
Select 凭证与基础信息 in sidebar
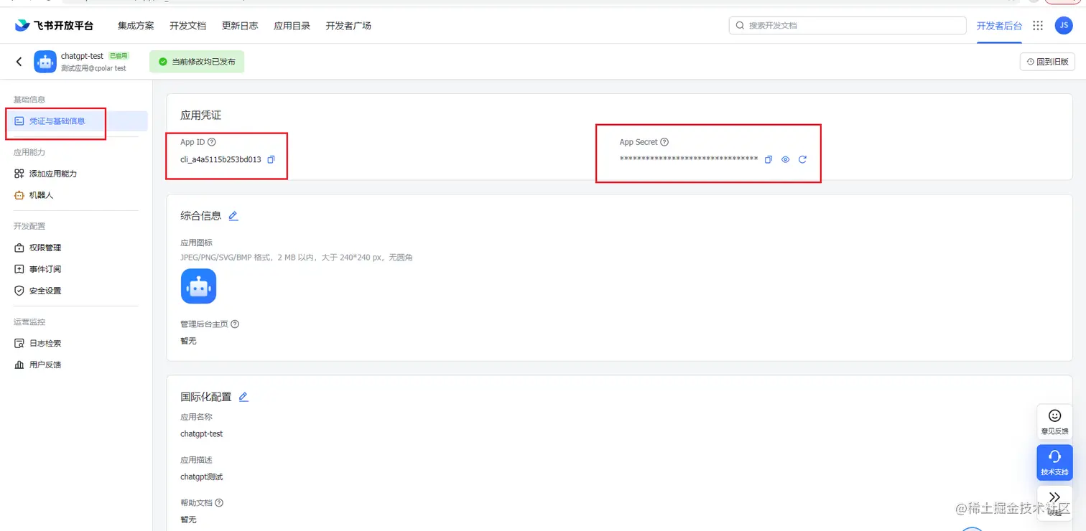[x=76, y=121]
